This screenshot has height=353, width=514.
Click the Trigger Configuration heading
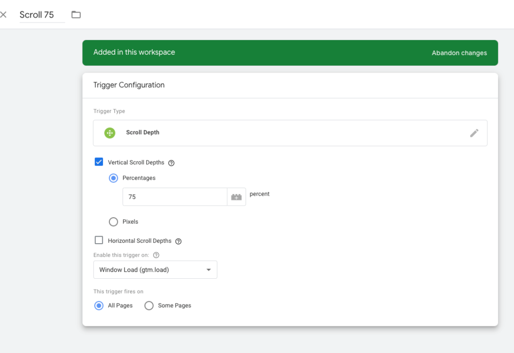click(x=129, y=85)
